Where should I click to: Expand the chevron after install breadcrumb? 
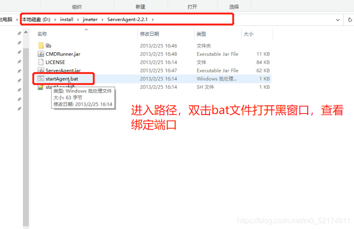tap(78, 20)
